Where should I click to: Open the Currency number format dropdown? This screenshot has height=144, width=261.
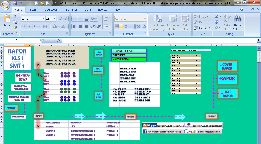click(145, 19)
